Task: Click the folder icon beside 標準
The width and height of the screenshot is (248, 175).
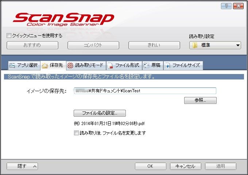Action: tap(195, 45)
